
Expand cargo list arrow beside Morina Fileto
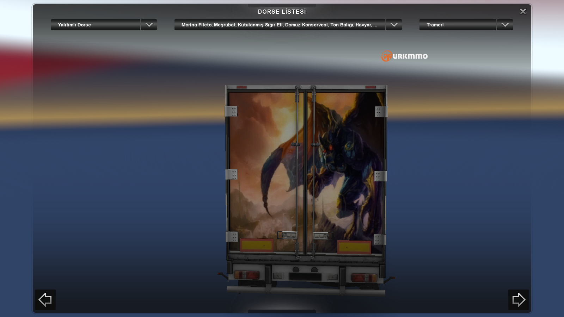click(394, 25)
